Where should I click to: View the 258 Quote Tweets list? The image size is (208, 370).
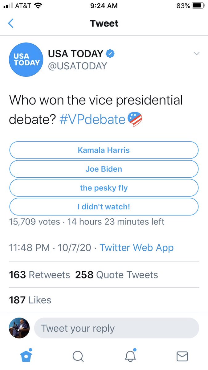pos(116,275)
